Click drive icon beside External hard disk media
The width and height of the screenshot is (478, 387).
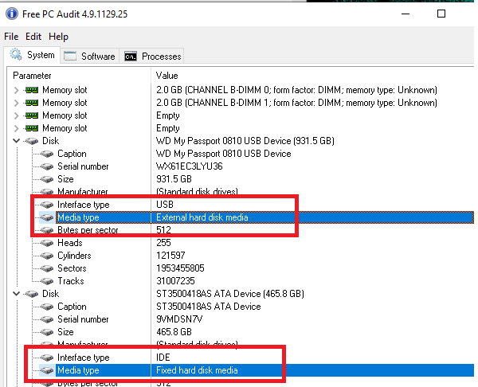pos(47,217)
